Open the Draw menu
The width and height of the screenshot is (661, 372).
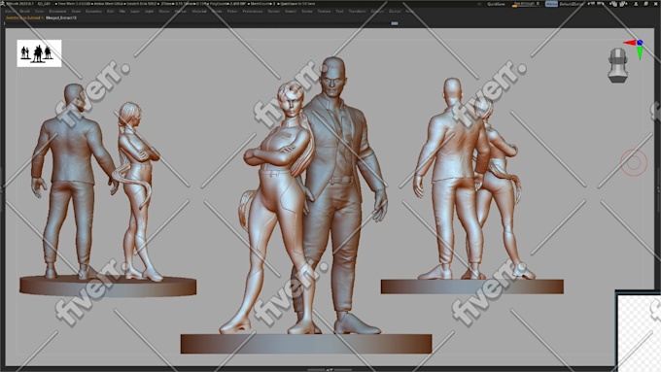click(76, 12)
